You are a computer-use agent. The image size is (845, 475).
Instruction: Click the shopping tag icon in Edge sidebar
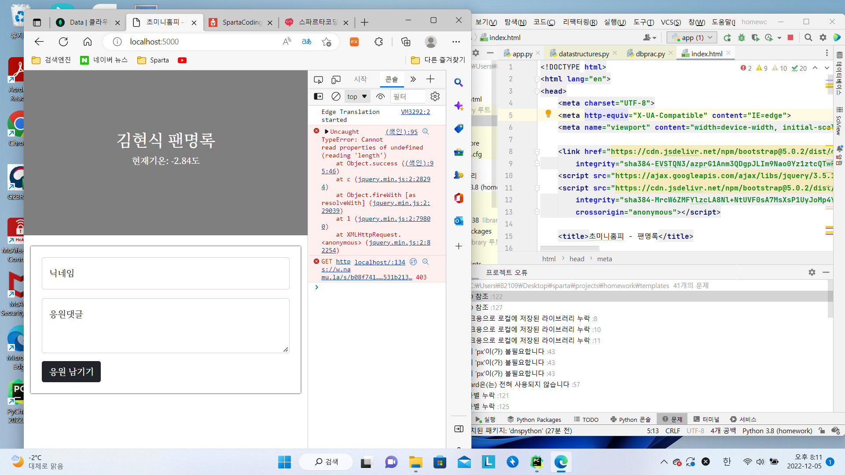tap(459, 128)
